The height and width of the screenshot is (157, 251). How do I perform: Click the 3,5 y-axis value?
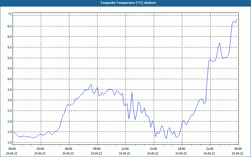[x=10, y=89]
